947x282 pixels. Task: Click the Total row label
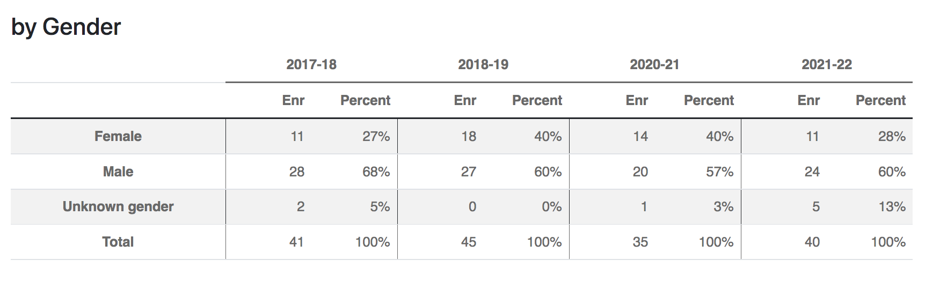click(x=118, y=242)
